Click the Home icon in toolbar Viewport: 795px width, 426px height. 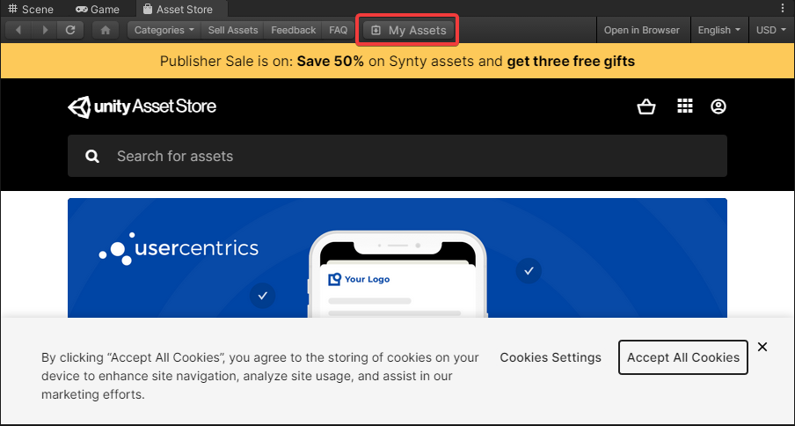coord(106,30)
